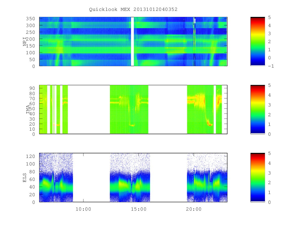Click the 3 label on IMA colorbar
This screenshot has width=303, height=227.
270,105
